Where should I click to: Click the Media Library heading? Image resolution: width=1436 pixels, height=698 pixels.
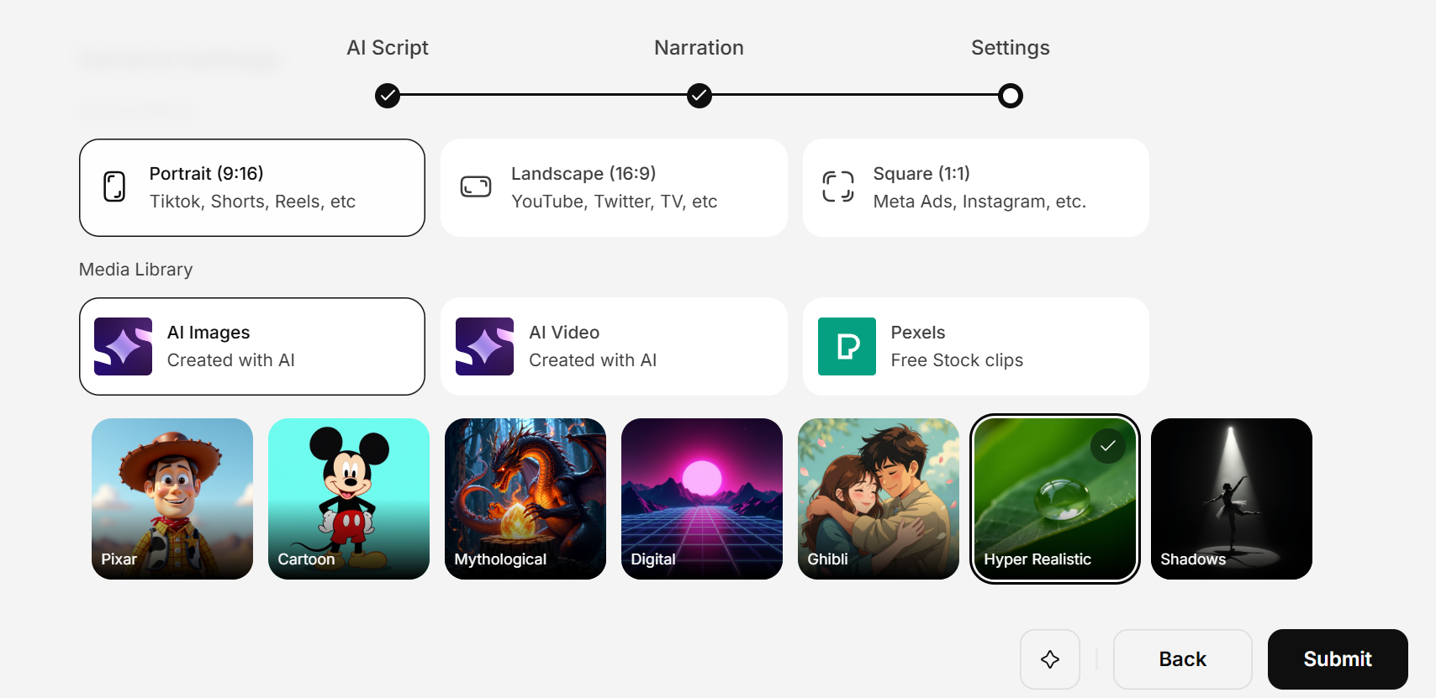[136, 270]
